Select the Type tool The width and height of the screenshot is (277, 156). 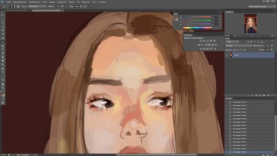3,72
